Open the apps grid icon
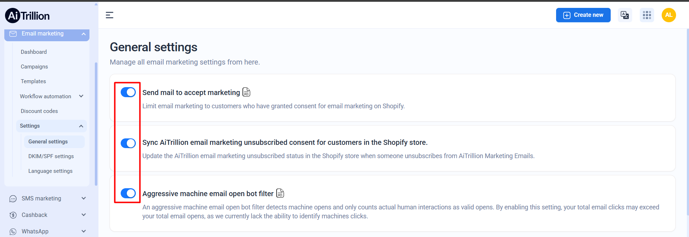This screenshot has width=689, height=237. 647,15
